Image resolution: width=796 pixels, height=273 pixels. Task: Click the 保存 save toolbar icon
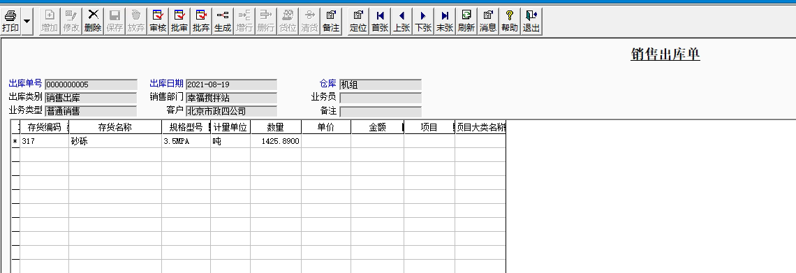[x=115, y=22]
